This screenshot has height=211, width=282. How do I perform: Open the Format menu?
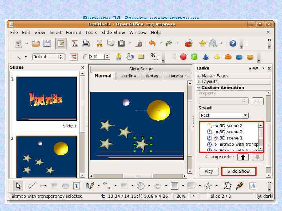click(x=74, y=32)
